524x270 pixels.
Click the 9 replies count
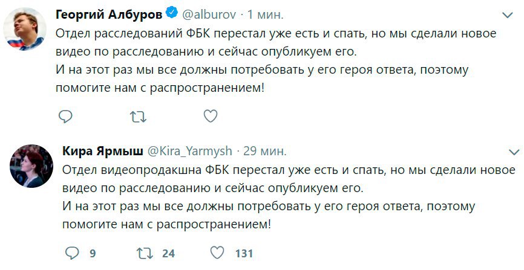93,254
